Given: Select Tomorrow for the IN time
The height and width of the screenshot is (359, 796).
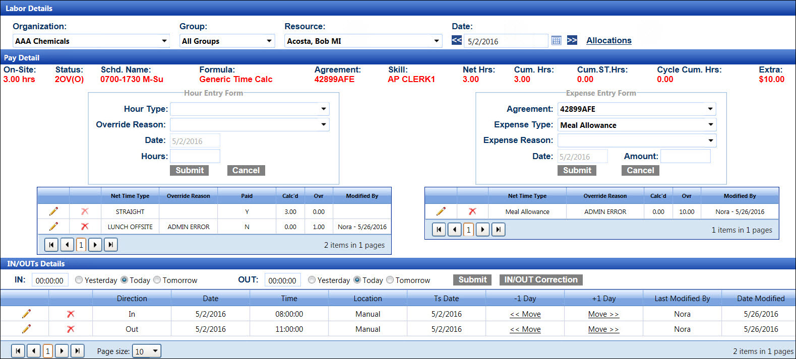Looking at the screenshot, I should pyautogui.click(x=157, y=280).
